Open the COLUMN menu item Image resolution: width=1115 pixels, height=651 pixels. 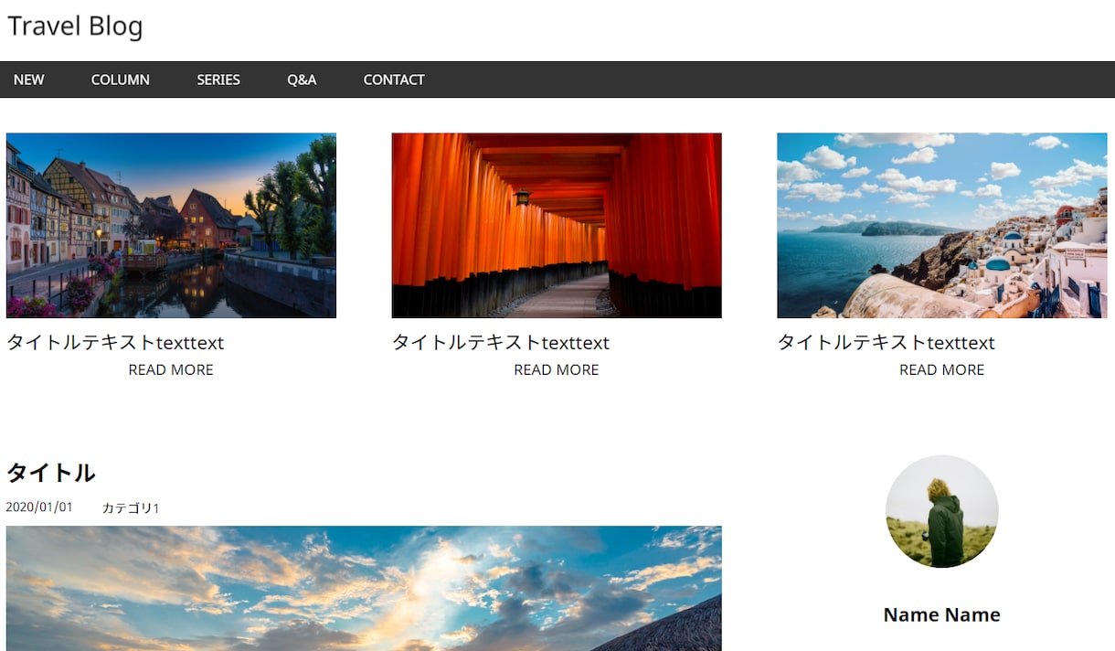point(121,80)
